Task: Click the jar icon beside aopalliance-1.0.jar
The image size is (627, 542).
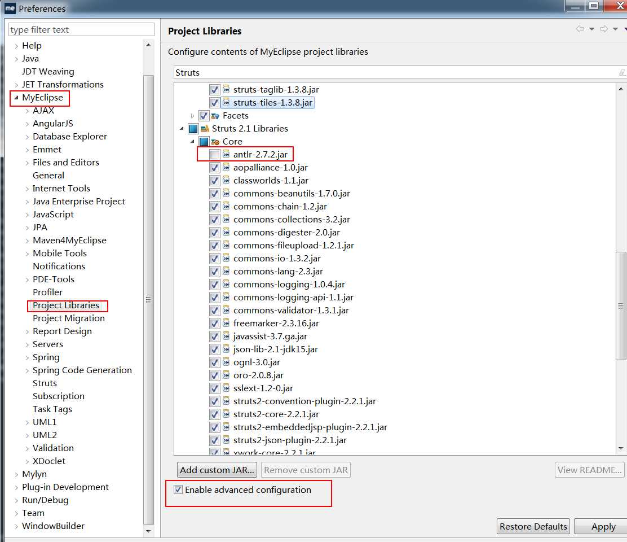Action: [x=226, y=167]
